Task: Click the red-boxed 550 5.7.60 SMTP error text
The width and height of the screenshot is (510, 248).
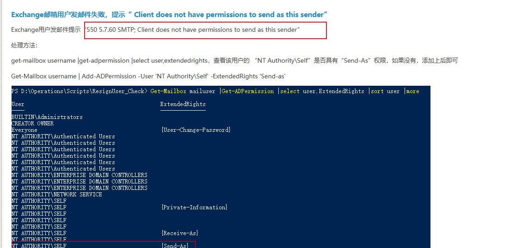Action: point(192,30)
